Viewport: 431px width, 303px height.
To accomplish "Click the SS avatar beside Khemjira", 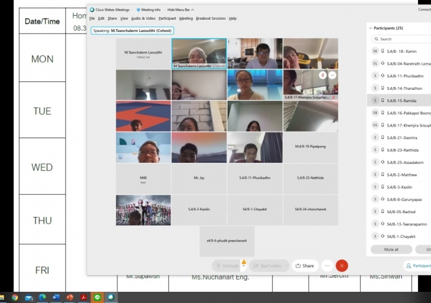I will pos(375,125).
